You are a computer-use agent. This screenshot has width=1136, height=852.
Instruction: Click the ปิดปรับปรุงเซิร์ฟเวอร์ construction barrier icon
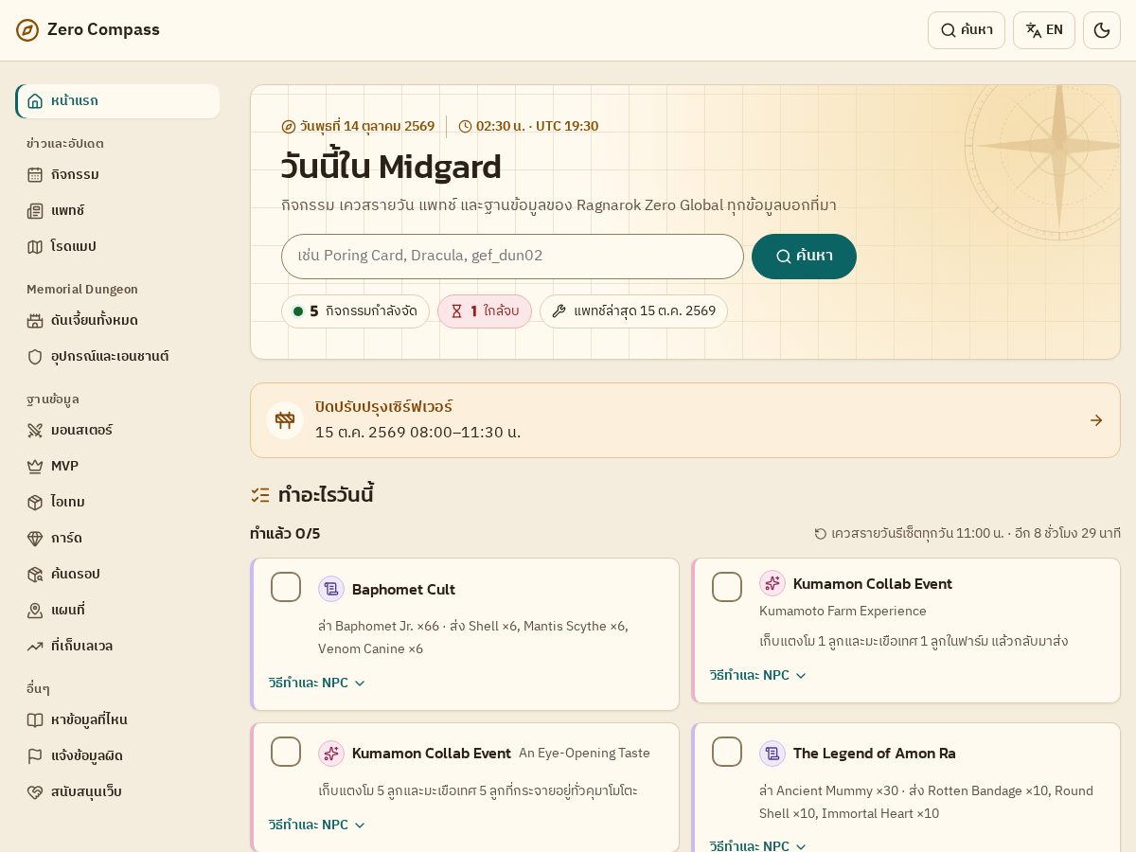tap(285, 420)
